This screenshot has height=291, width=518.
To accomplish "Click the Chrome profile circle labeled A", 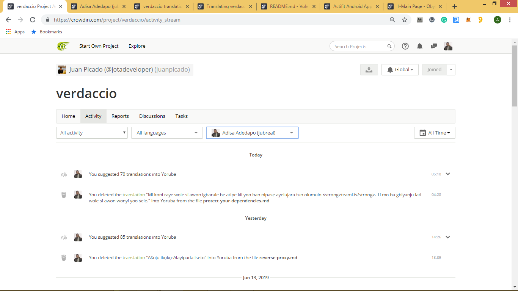I will 498,20.
